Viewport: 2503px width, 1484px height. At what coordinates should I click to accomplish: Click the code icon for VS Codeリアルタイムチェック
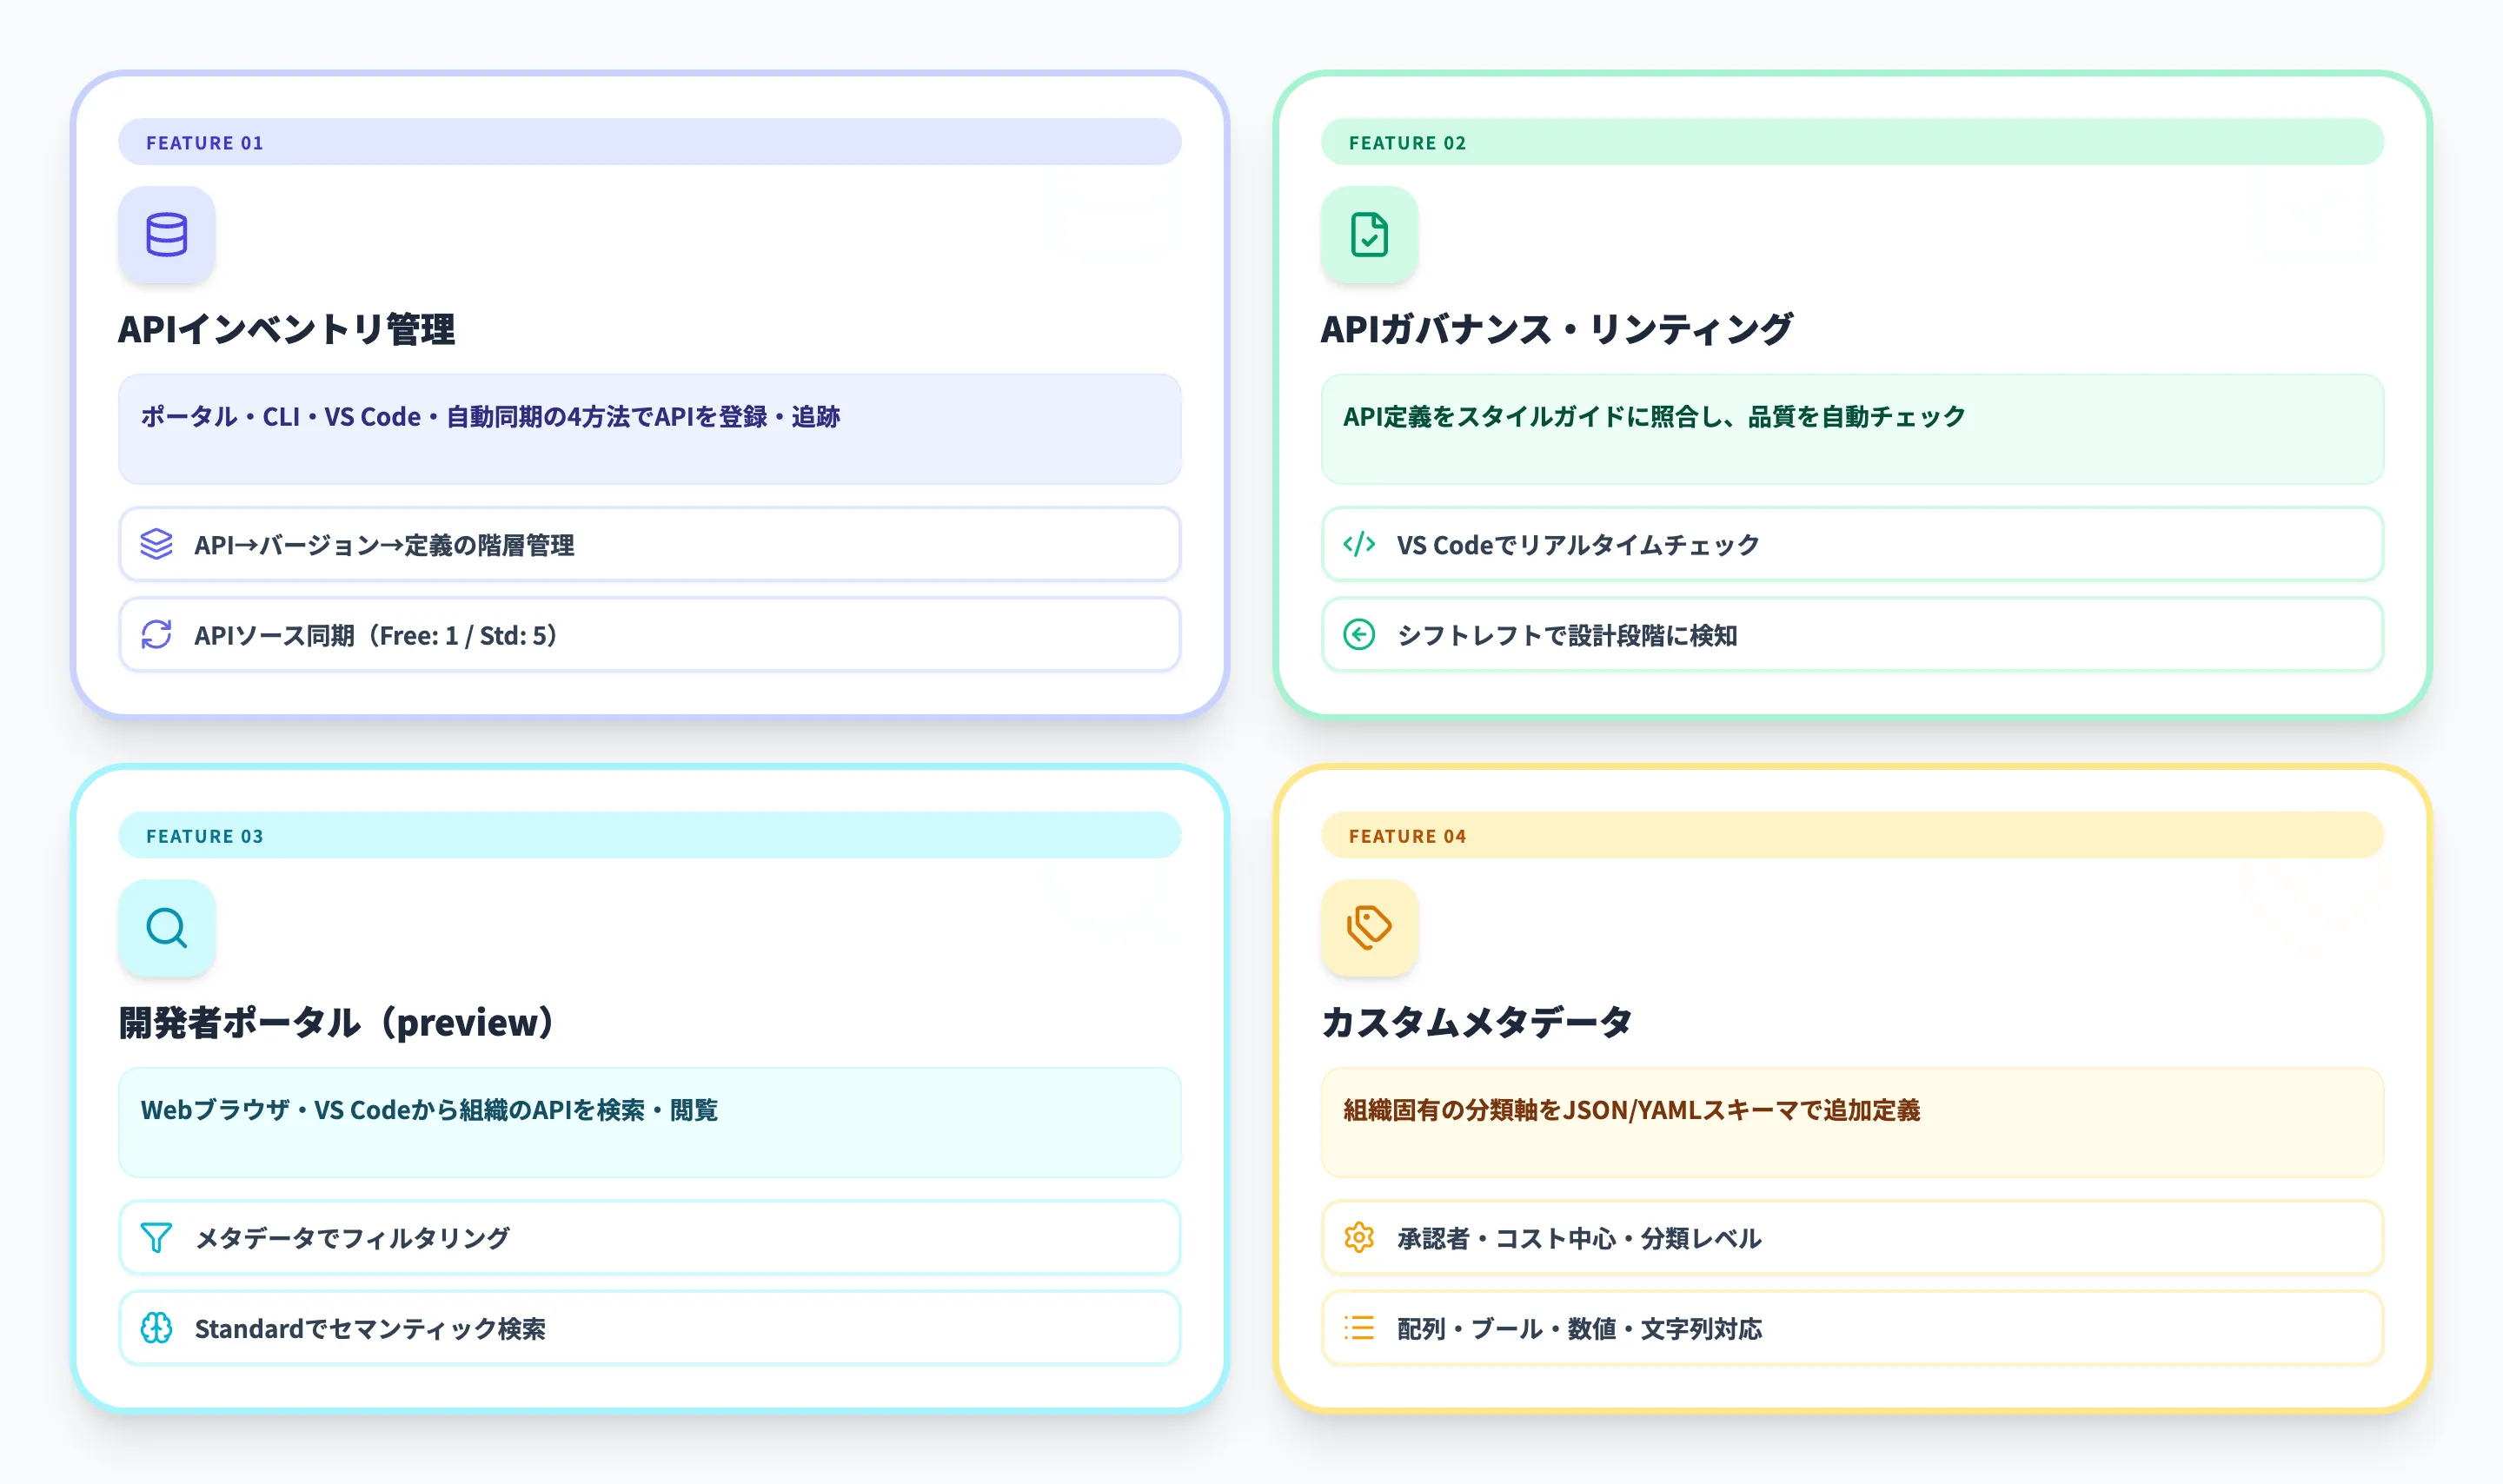(1359, 545)
